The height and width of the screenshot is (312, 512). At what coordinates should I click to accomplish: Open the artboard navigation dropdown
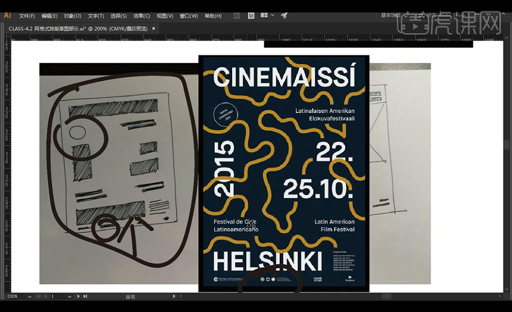pyautogui.click(x=69, y=296)
